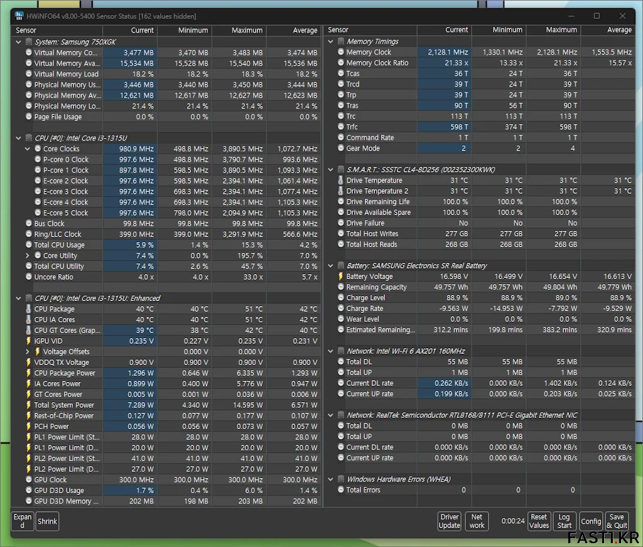Click the Drive Failure sensor icon
The height and width of the screenshot is (547, 643).
341,223
